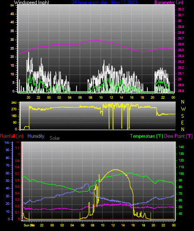Click the '29.9' barometer scale value
194x231 pixels.
(x=181, y=27)
